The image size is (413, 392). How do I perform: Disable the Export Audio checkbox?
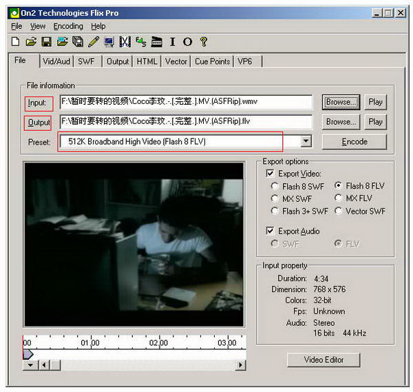click(x=271, y=231)
